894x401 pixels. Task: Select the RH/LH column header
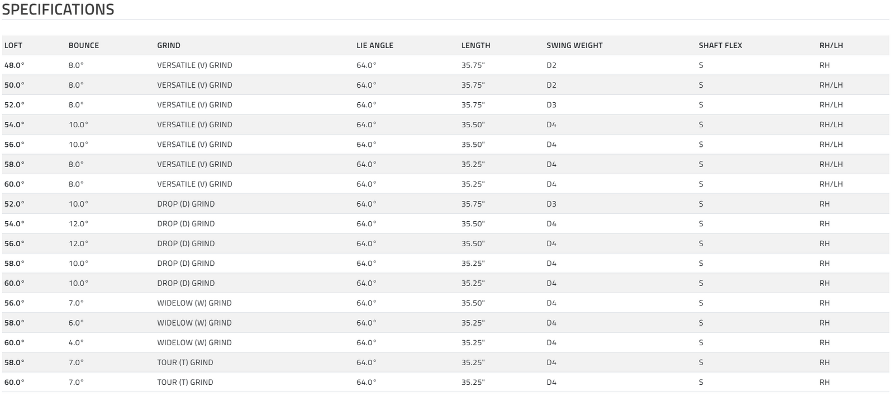831,45
